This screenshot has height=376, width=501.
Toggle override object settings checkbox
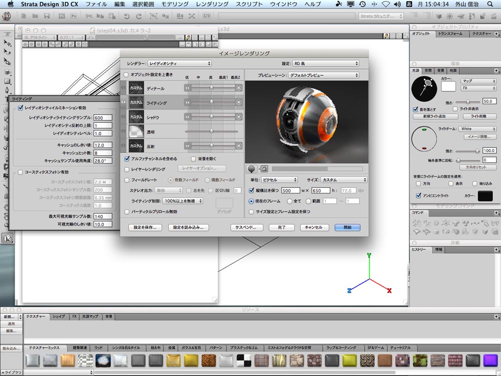(x=126, y=75)
